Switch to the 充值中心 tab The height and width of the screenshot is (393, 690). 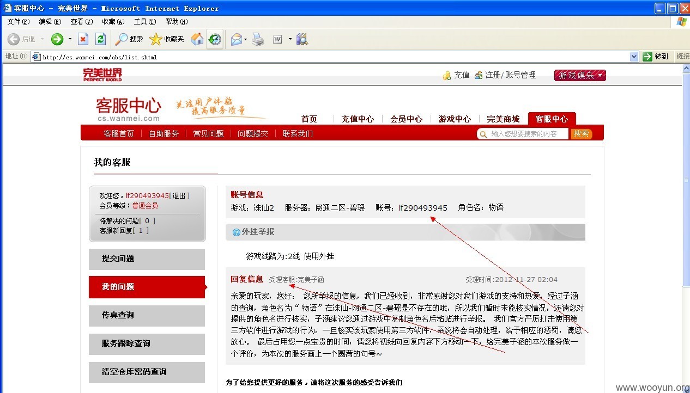[358, 119]
